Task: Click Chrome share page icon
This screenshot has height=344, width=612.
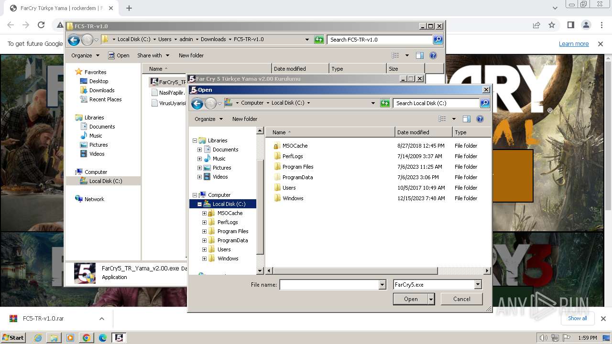Action: pyautogui.click(x=536, y=25)
